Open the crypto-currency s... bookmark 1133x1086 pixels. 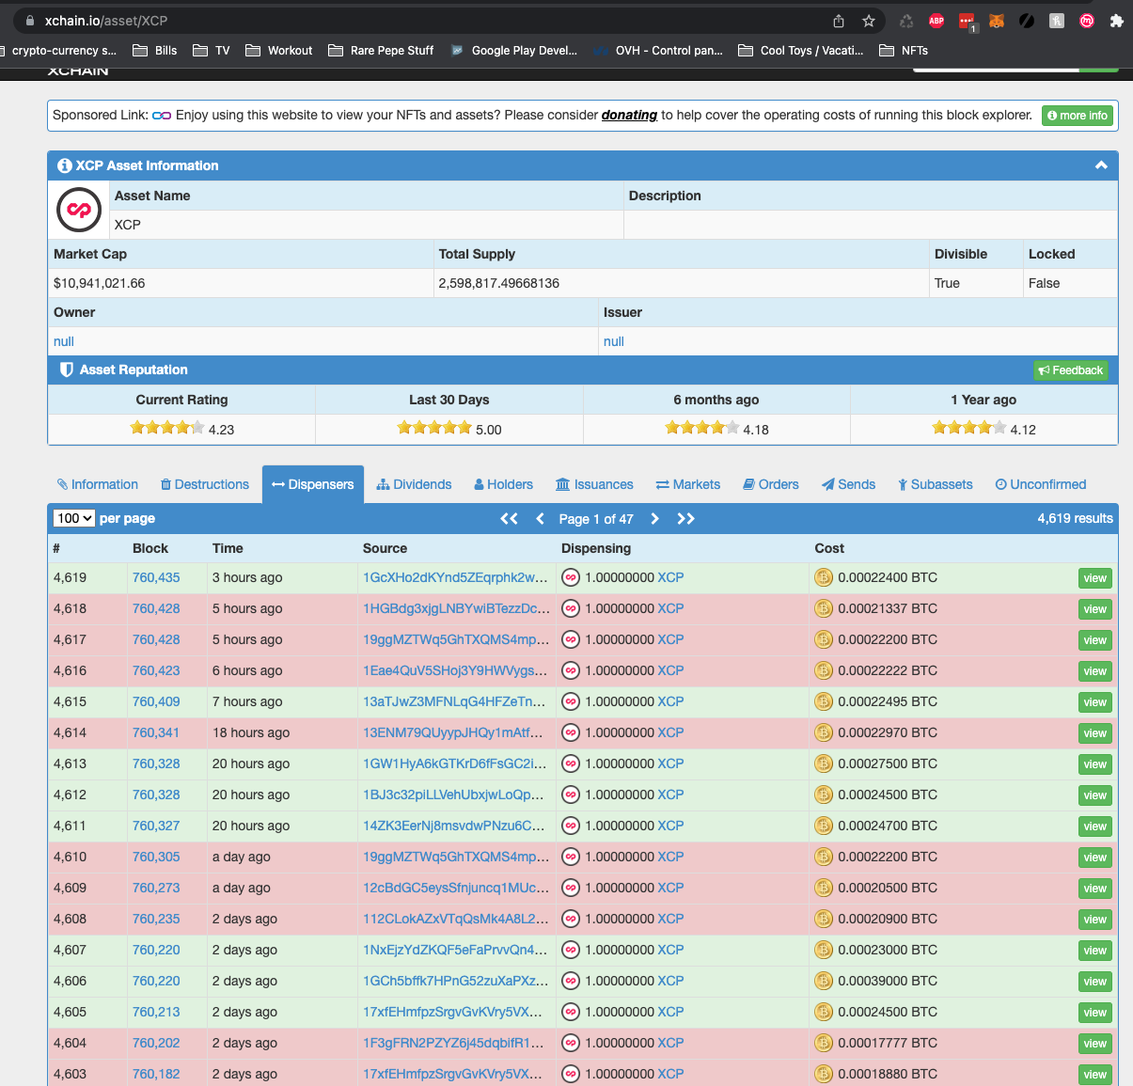[x=58, y=51]
